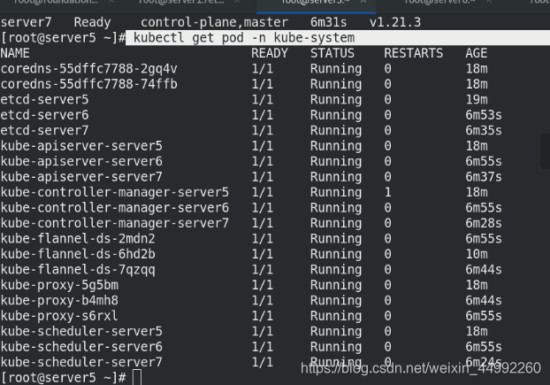The height and width of the screenshot is (385, 550).
Task: Click the 19m age of etcd-server5
Action: tap(477, 99)
